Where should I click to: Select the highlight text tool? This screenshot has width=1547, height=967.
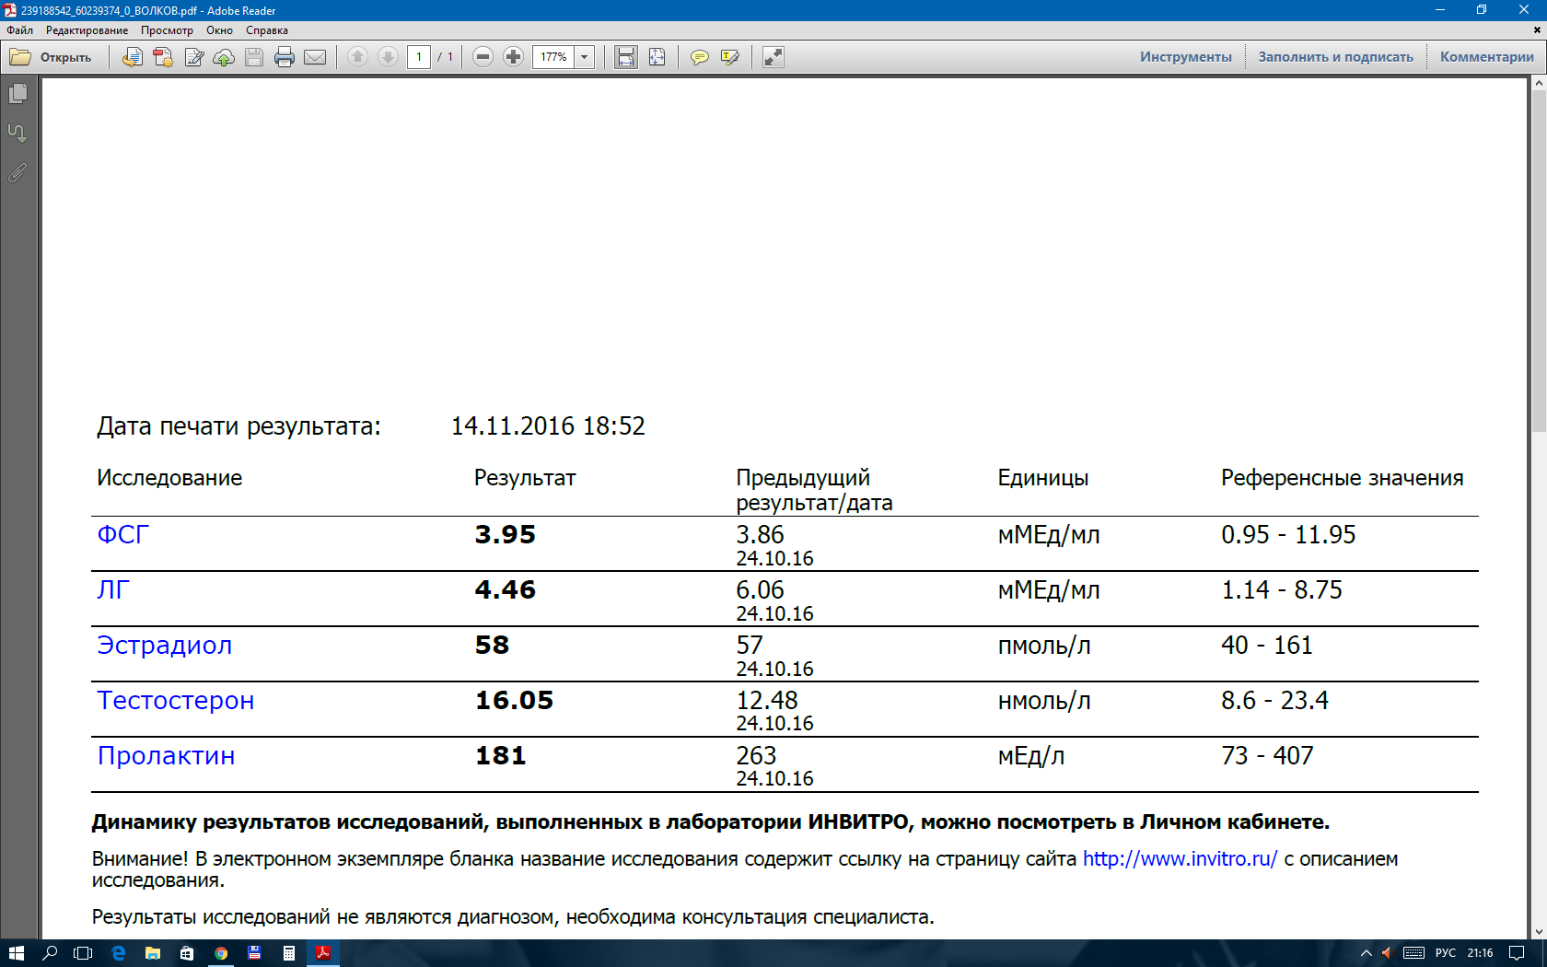[x=730, y=57]
